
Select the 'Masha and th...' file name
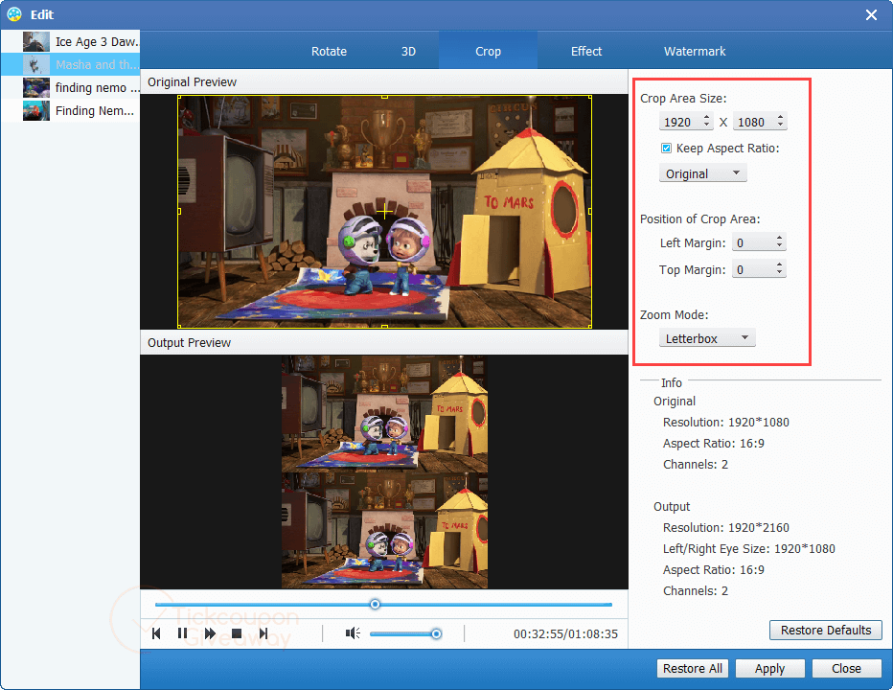tap(97, 65)
